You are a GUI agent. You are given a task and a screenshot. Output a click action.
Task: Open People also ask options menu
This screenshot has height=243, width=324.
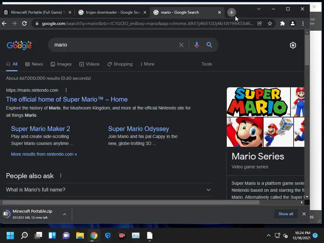60,176
